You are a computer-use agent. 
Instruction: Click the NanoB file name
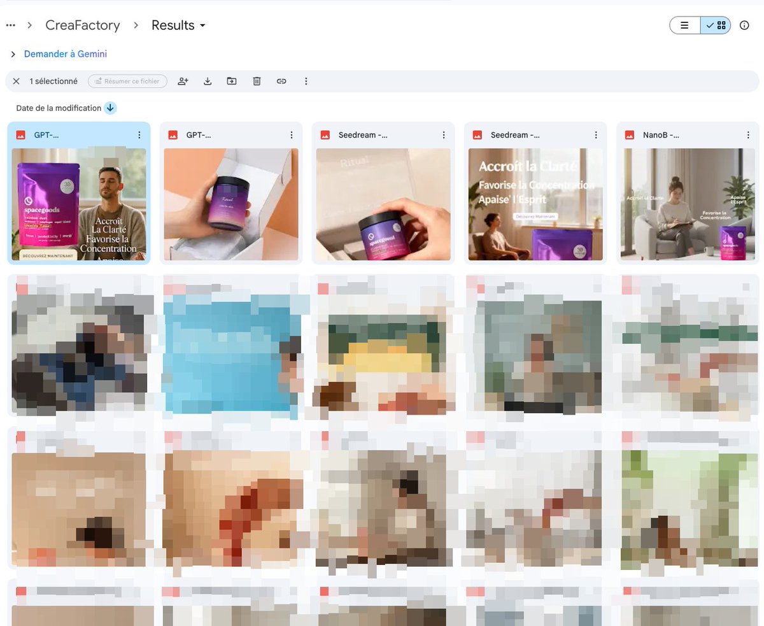pos(661,135)
